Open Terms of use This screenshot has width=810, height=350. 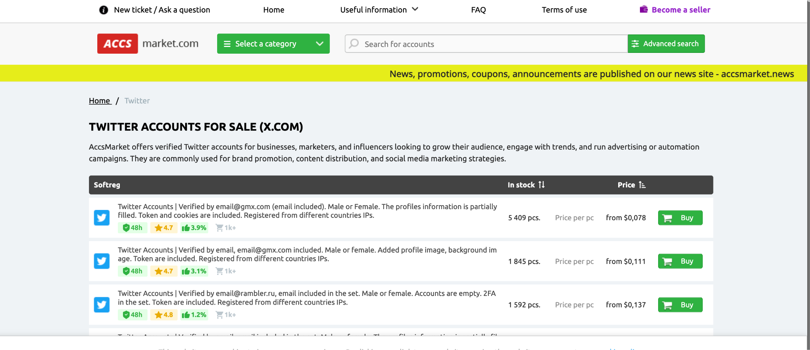coord(564,10)
